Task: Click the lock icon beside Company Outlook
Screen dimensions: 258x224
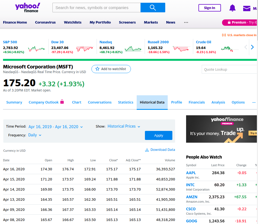Action: 62,102
